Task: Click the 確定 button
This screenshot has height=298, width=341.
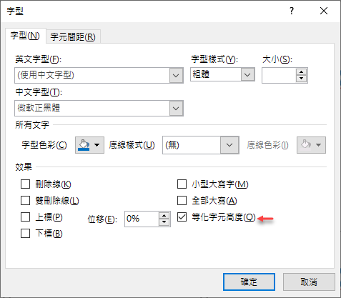Action: [249, 282]
